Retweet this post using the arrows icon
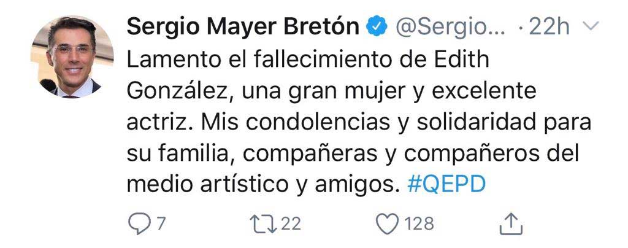 coord(264,225)
